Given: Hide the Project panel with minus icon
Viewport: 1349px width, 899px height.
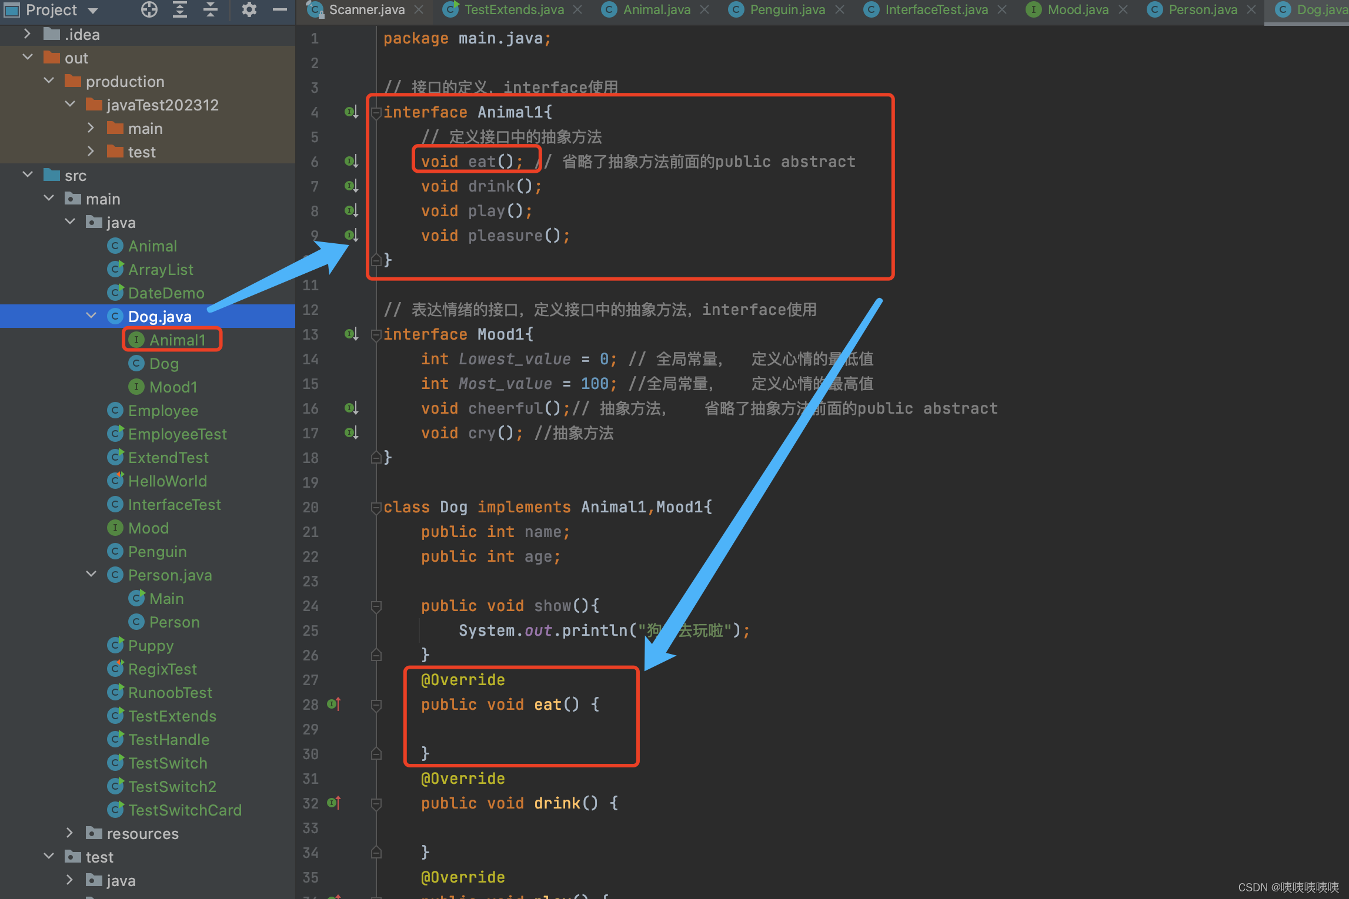Looking at the screenshot, I should click(280, 9).
